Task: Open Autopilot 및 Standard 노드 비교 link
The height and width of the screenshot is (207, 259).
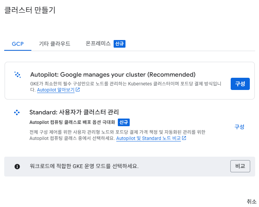Action: point(148,138)
